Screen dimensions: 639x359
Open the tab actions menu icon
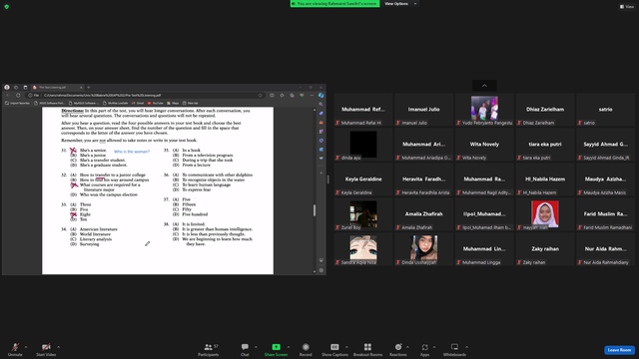(25, 87)
